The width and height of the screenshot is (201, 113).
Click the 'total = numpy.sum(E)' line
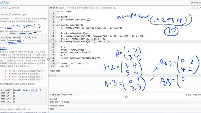click(73, 50)
